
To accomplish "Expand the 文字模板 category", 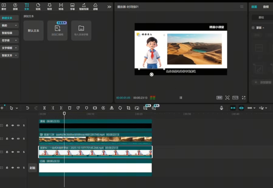I will [9, 48].
